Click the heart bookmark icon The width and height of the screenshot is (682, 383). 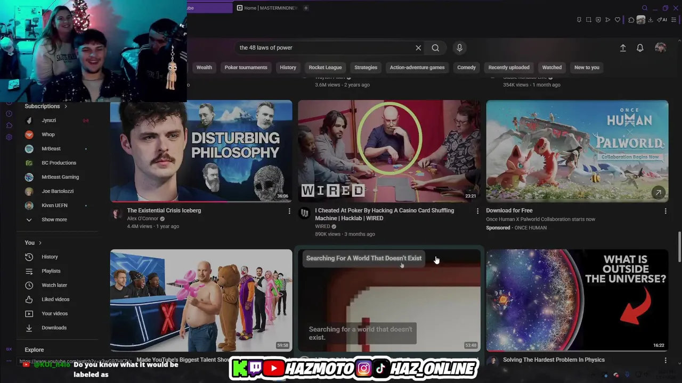click(x=618, y=20)
